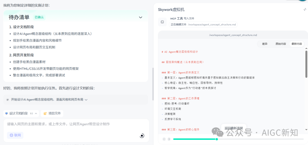This screenshot has width=308, height=145.
Task: Switch to the 最新内容 tab
Action: point(297,44)
